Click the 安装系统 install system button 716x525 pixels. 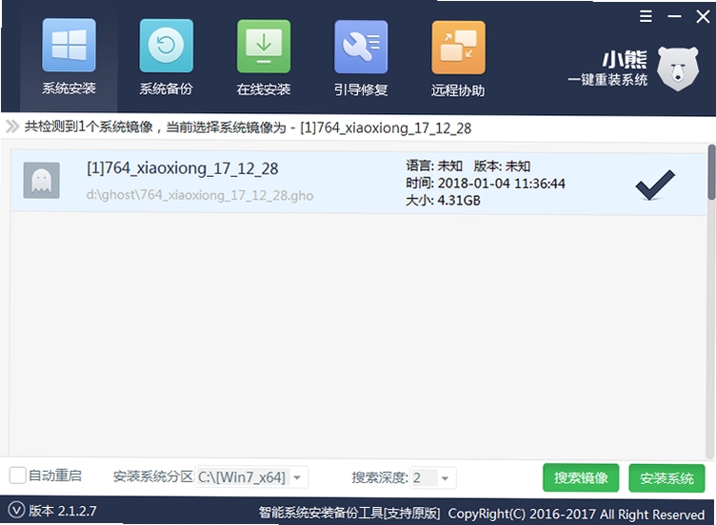666,478
